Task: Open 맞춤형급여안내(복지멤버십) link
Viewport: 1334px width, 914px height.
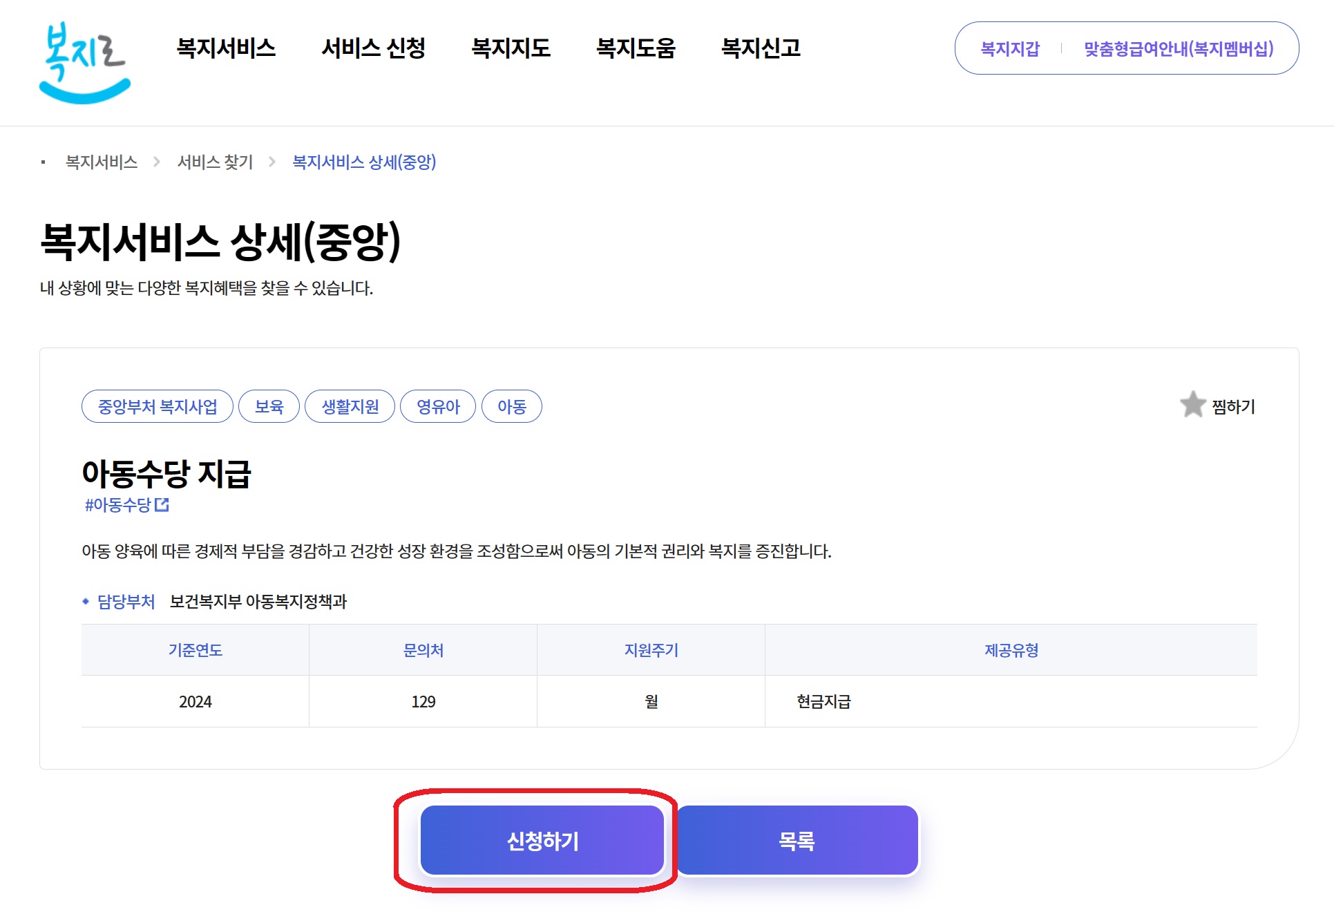Action: pos(1178,48)
